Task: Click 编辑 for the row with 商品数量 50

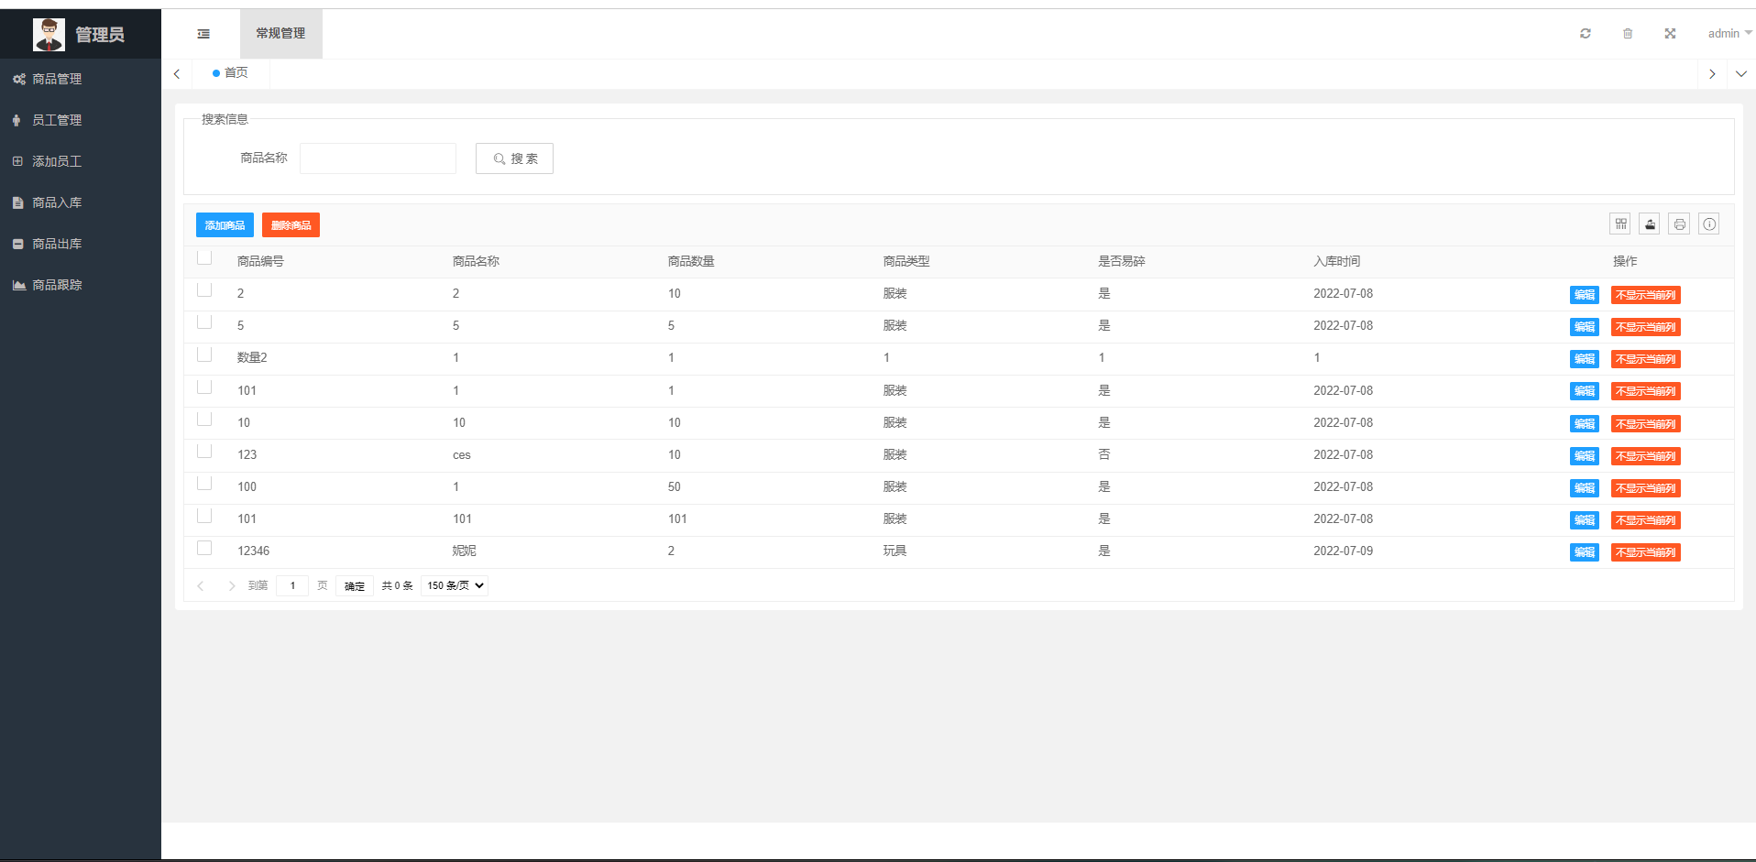Action: pos(1585,488)
